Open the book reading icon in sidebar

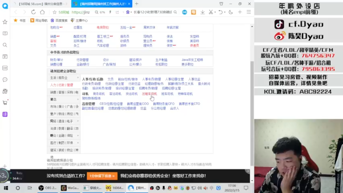(5, 33)
